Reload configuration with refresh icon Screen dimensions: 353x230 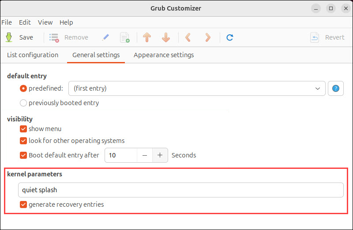tap(230, 37)
